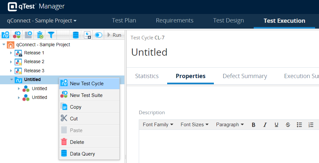
Task: Click the chart report icon in the toolbar
Action: (x=87, y=35)
